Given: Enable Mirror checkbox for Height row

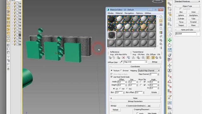Looking at the screenshot, I should (141, 85).
